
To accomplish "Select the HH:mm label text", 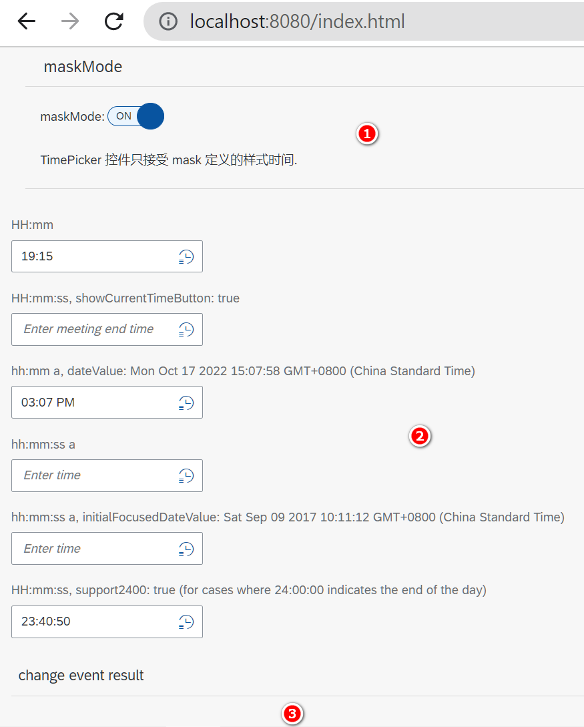I will (x=33, y=225).
